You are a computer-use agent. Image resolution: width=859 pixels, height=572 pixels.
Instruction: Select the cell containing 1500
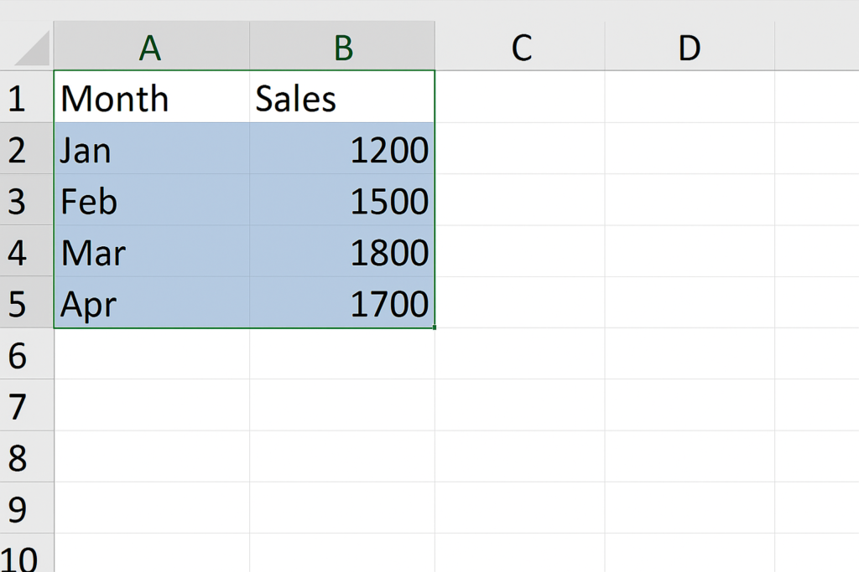pos(342,199)
